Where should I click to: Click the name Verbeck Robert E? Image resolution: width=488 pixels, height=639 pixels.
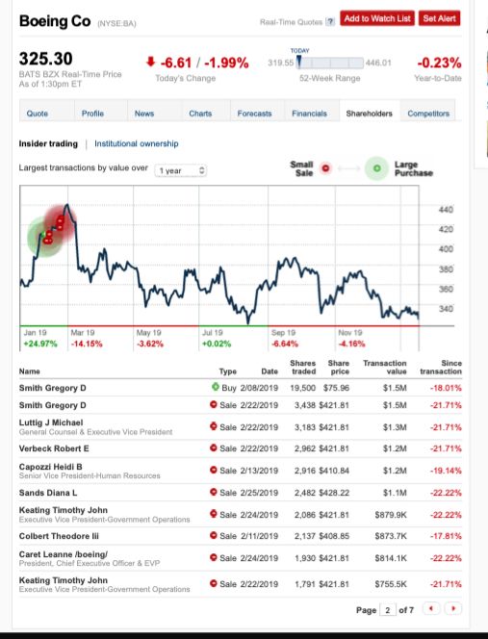[x=54, y=448]
